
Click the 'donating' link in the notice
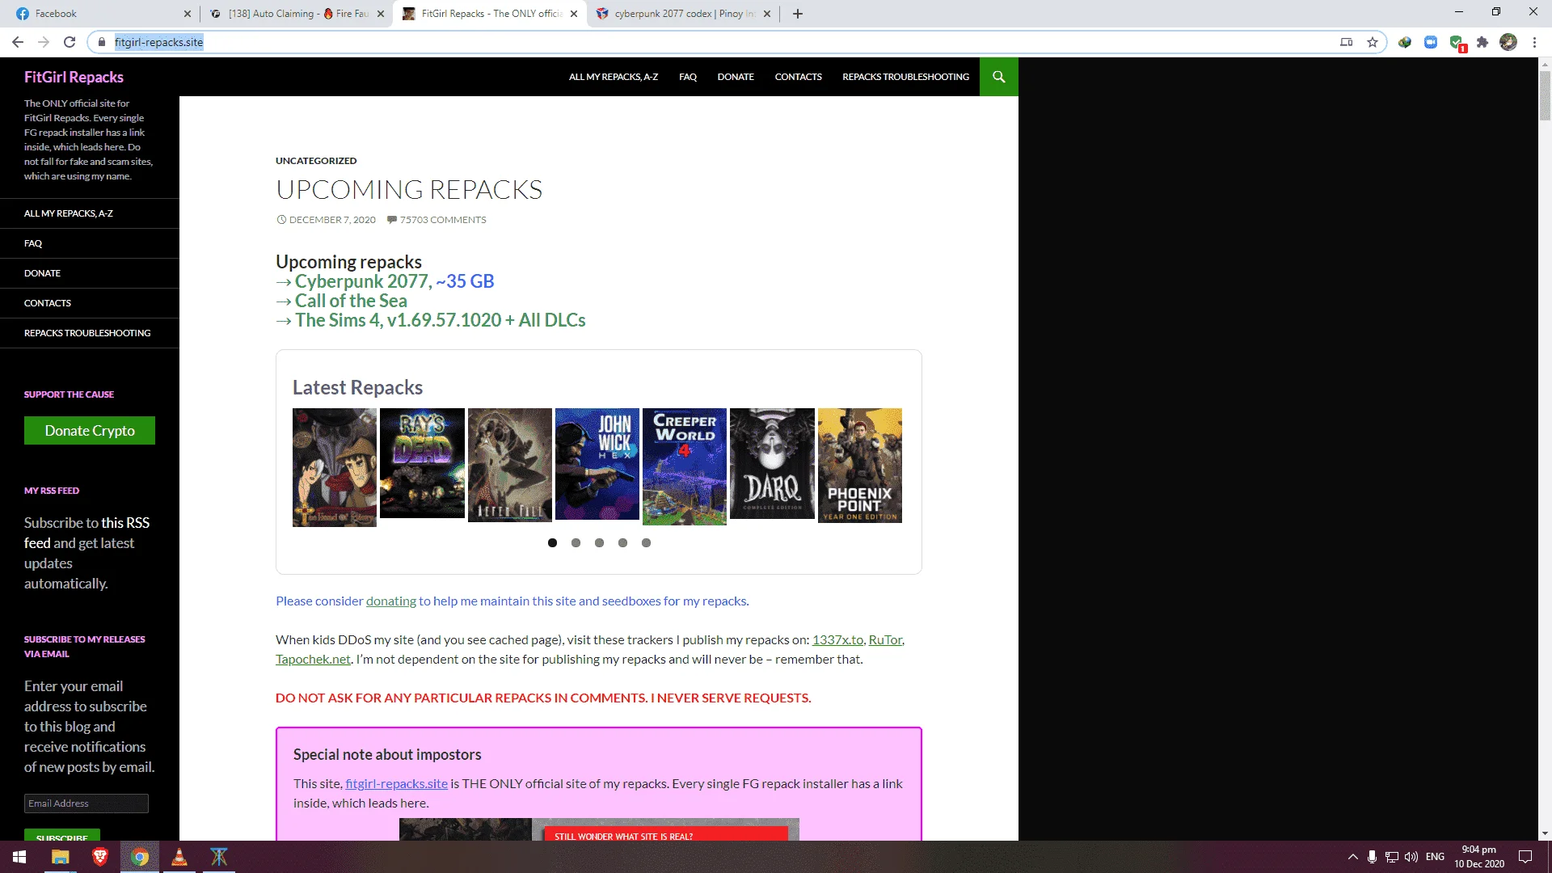(x=391, y=601)
